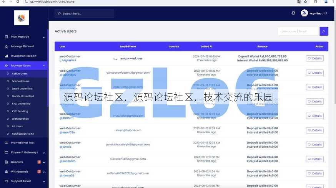
Task: Click the magnifier icon in top search bar
Action: (59, 13)
